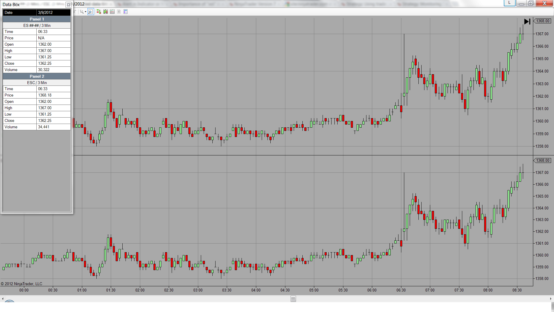Toggle the zoom-in magnifier tool

91,12
